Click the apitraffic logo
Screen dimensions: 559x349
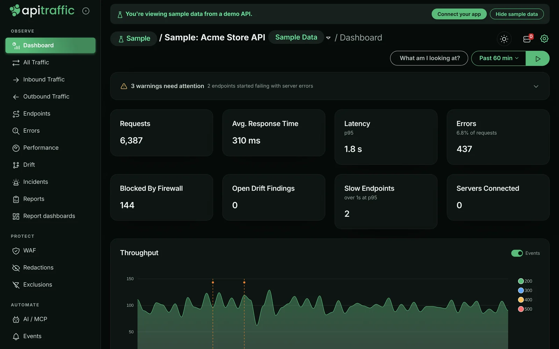42,10
